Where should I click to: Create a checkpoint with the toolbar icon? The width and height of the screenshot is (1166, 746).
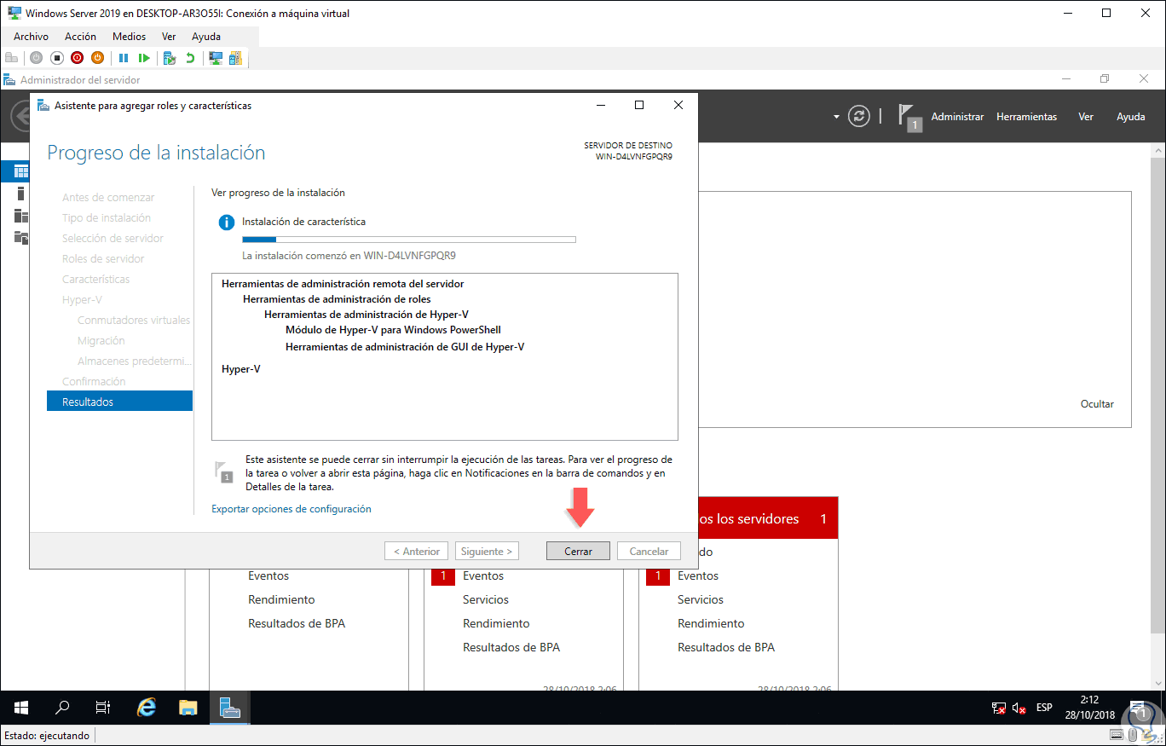[x=170, y=58]
